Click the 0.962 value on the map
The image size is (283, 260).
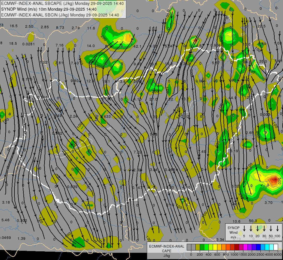(x=57, y=133)
